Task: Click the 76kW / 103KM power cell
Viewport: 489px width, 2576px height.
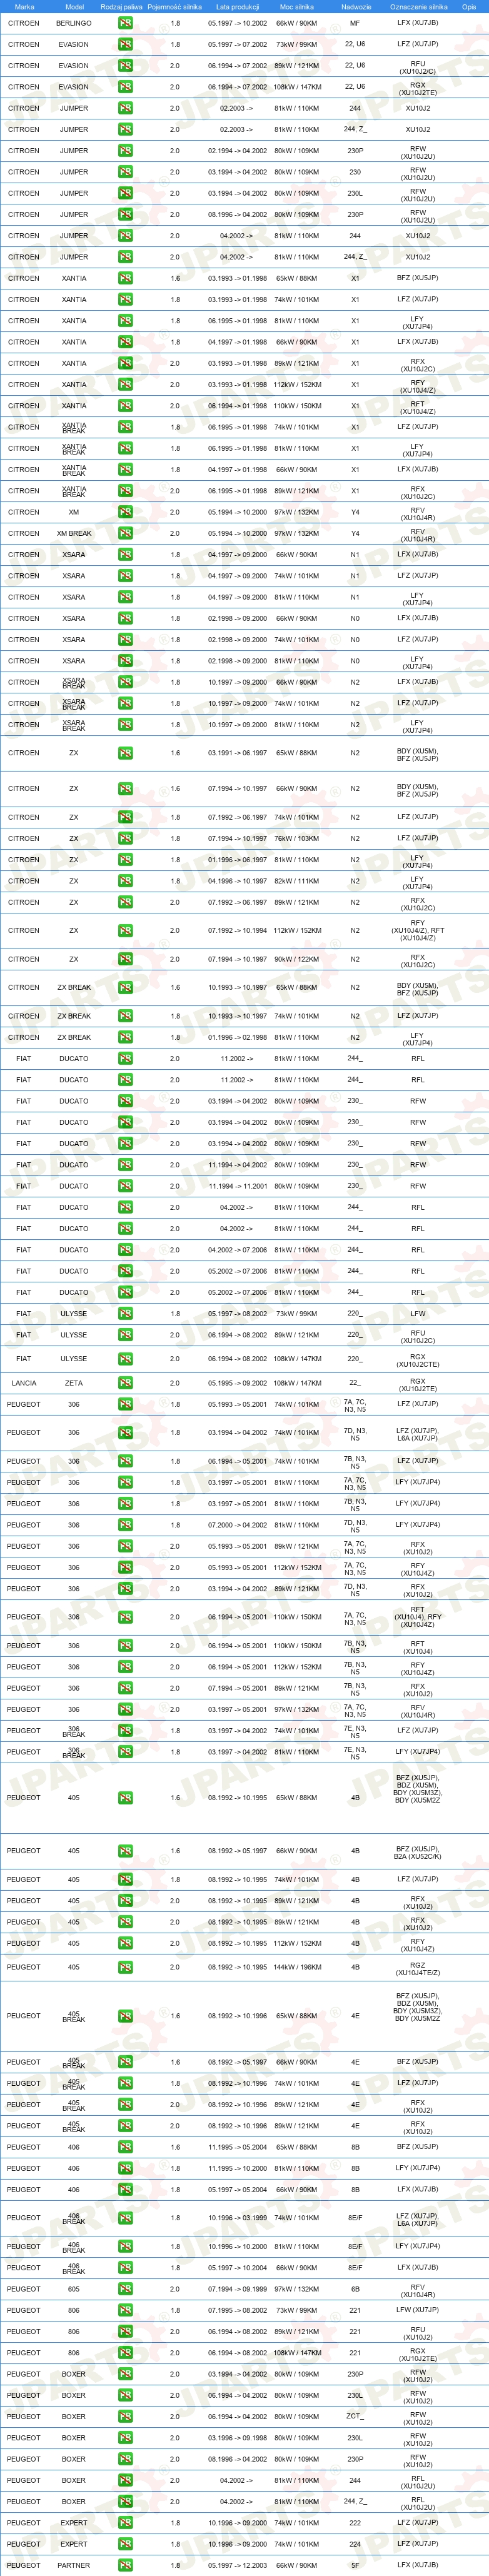Action: pos(297,839)
